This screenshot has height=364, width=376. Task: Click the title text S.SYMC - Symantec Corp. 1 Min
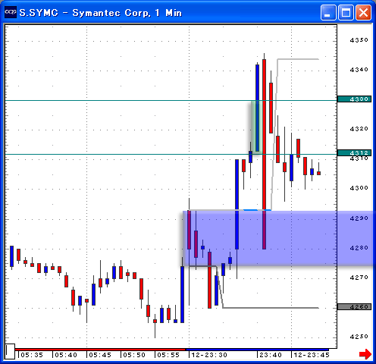pyautogui.click(x=101, y=13)
